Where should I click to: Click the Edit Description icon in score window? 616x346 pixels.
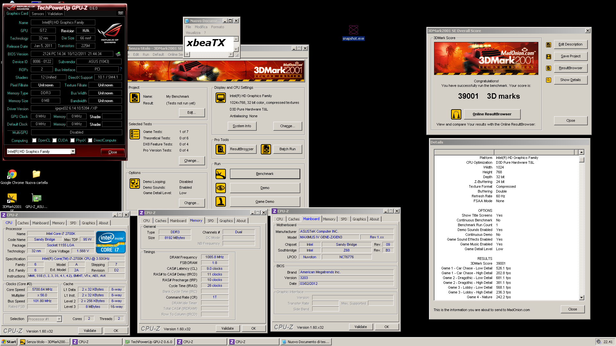(x=549, y=45)
